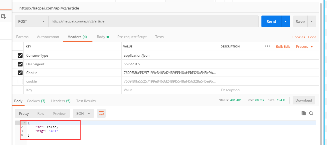327x145 pixels.
Task: Click the blue Send button
Action: click(x=271, y=21)
